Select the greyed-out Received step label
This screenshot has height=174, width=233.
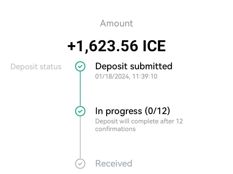tap(114, 163)
